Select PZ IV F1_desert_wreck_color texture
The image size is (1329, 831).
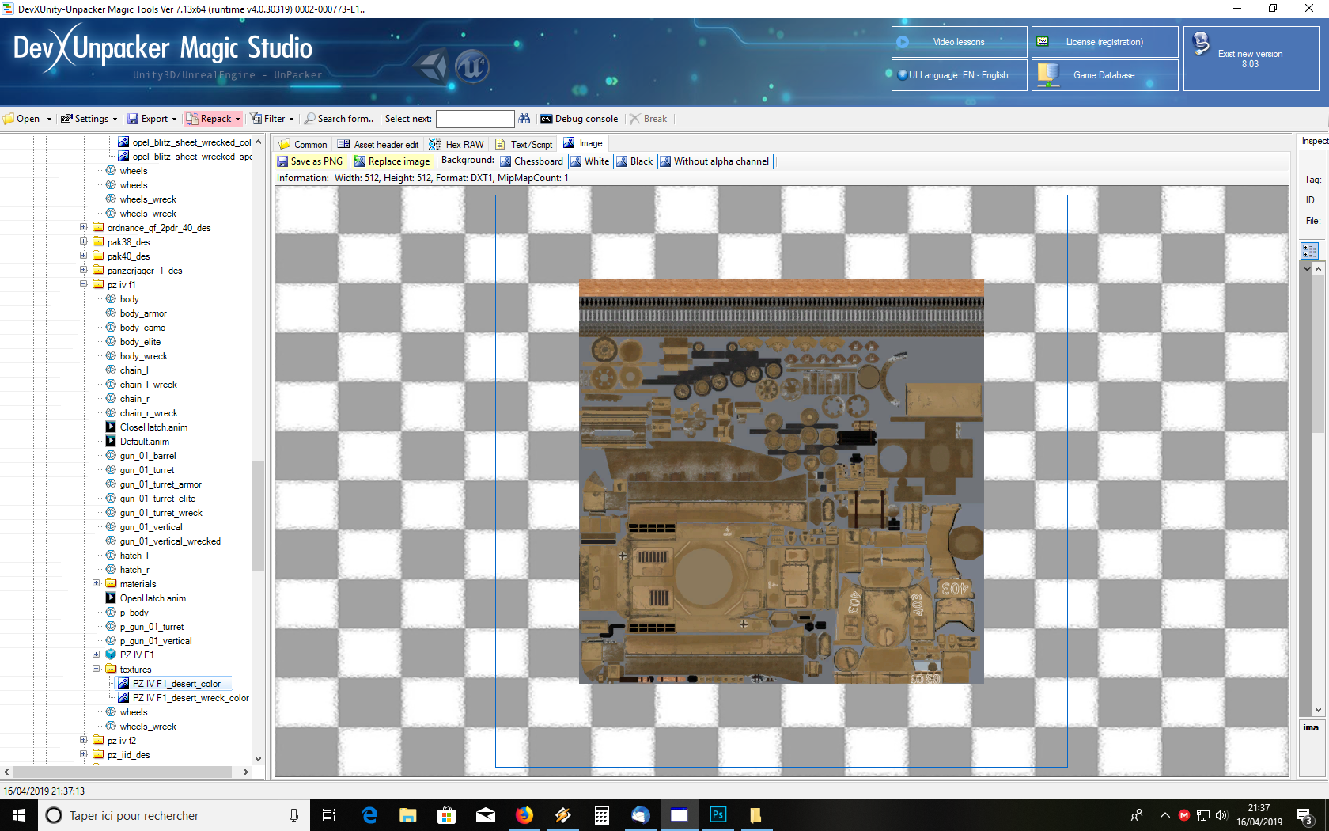point(191,698)
